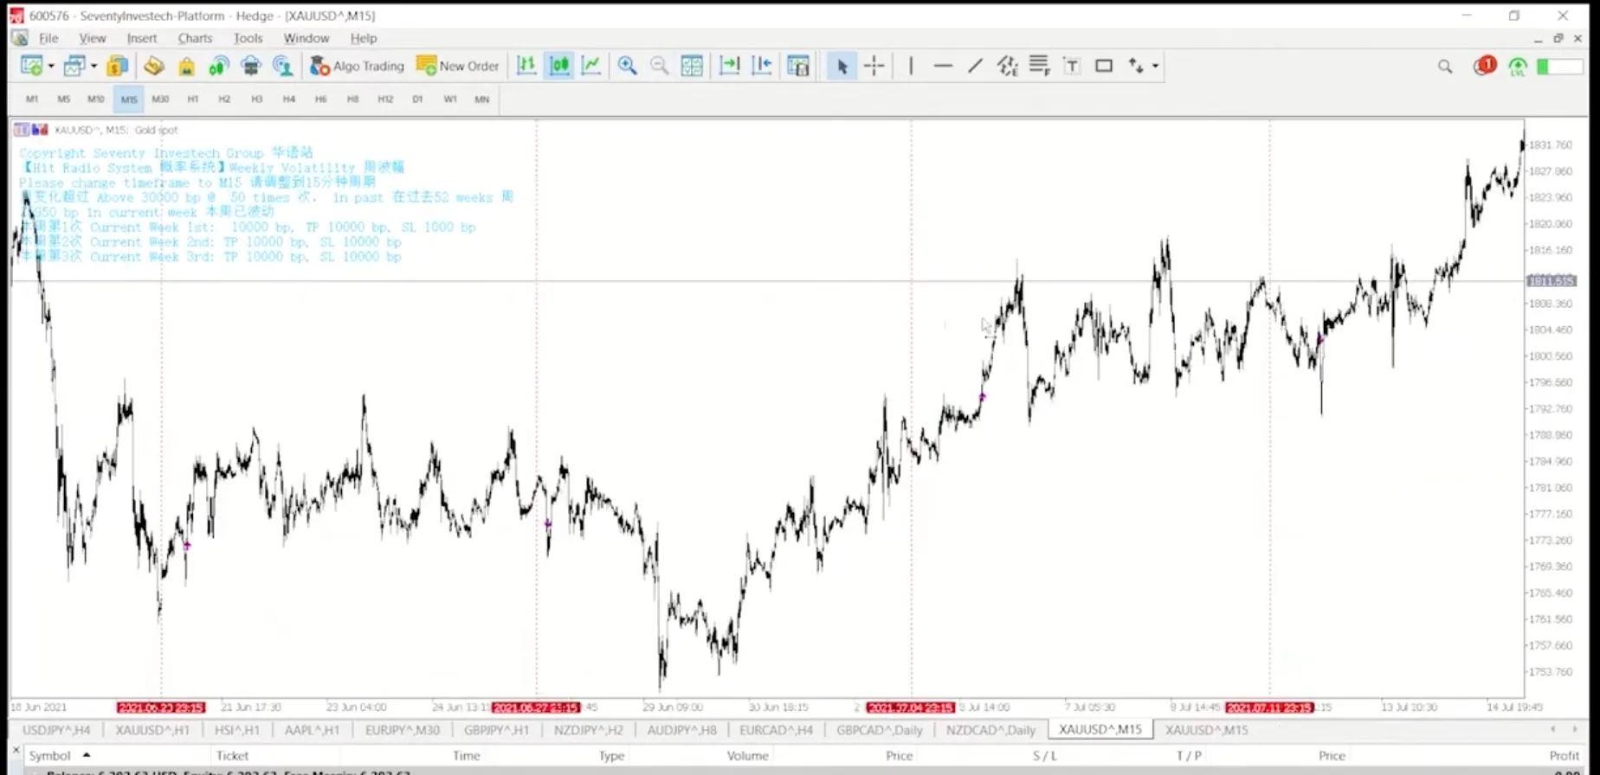Toggle Algo Trading
This screenshot has height=775, width=1600.
click(357, 66)
